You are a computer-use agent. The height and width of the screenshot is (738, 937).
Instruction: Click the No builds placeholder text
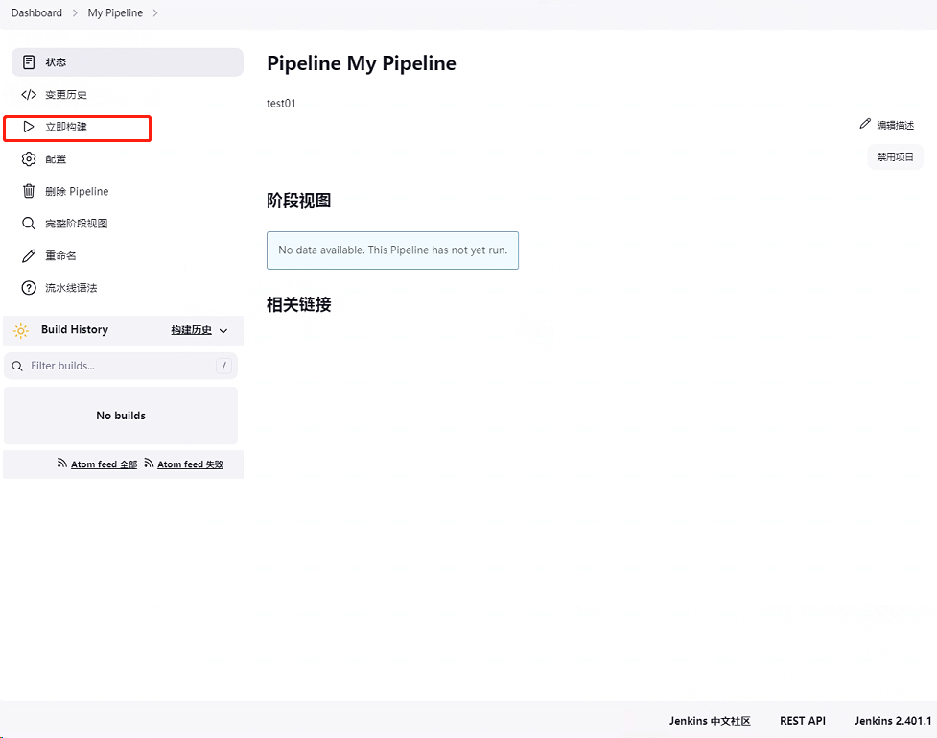[121, 416]
